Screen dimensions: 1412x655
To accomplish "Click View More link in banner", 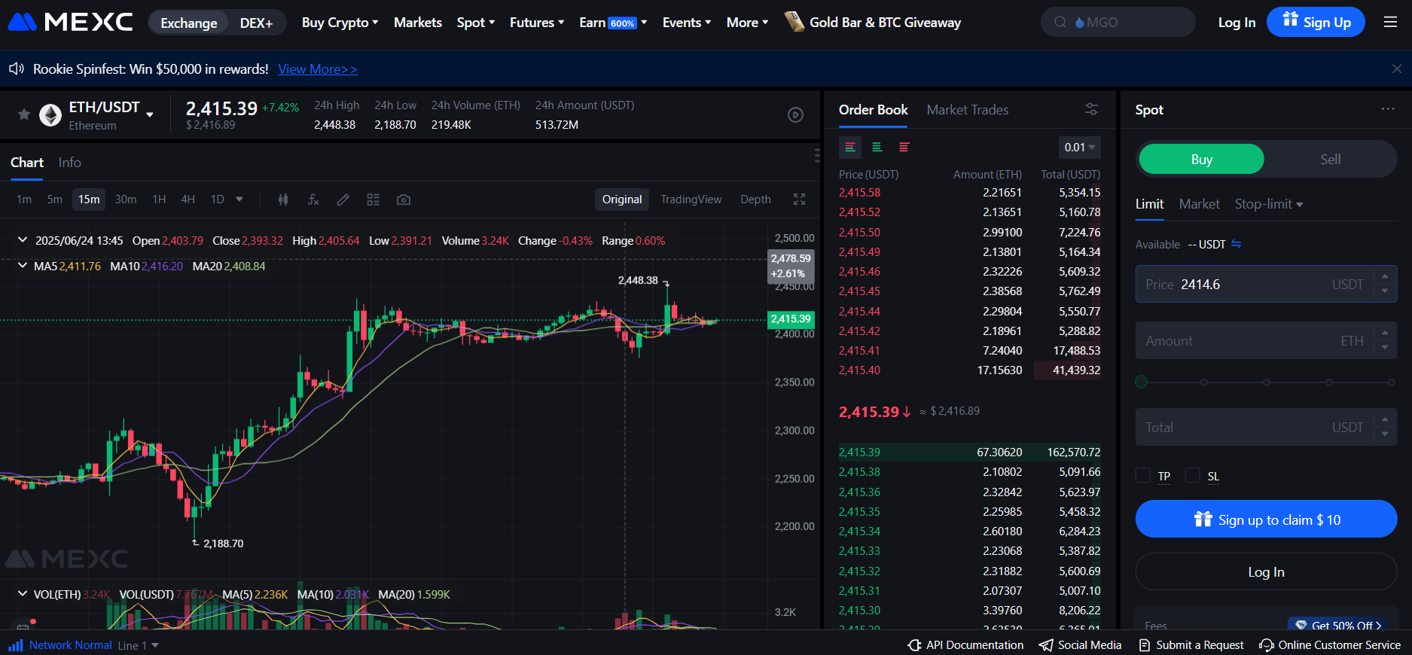I will (318, 69).
